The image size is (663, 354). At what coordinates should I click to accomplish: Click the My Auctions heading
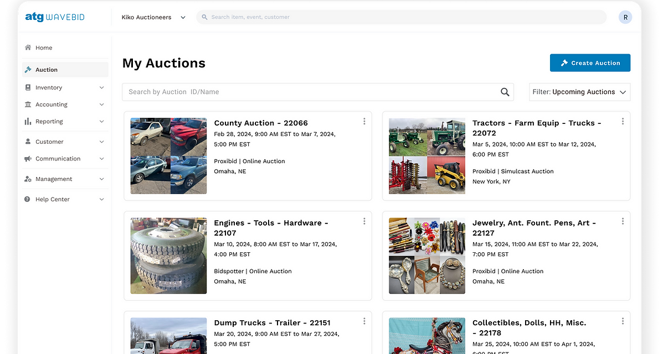pos(163,64)
